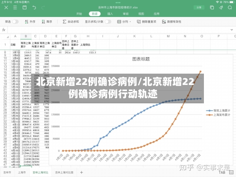Select column M header
The image size is (236, 177).
[168, 36]
